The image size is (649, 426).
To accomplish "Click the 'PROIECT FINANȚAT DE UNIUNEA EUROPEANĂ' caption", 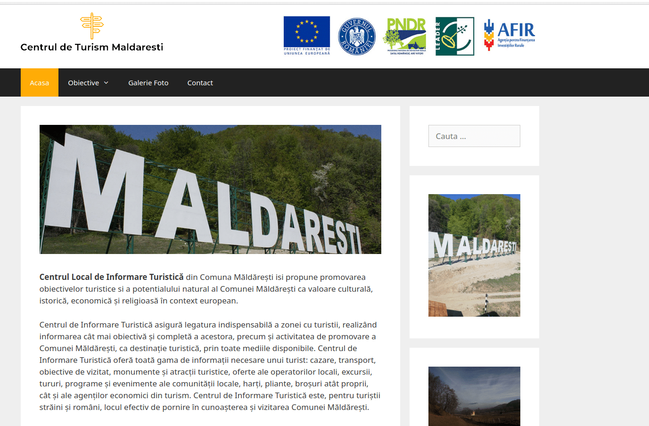I will [306, 51].
